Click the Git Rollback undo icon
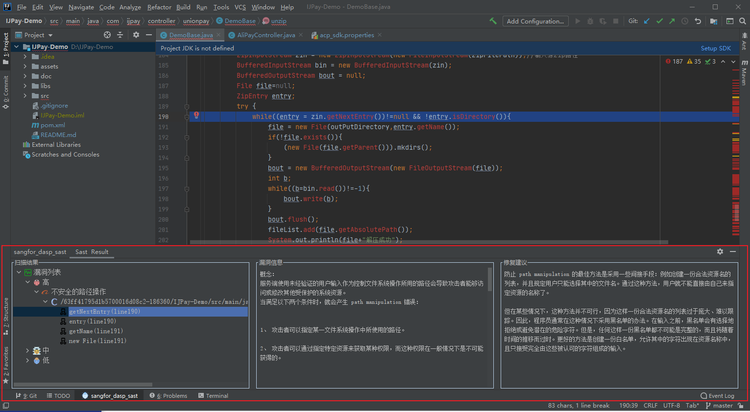Image resolution: width=750 pixels, height=412 pixels. (698, 21)
